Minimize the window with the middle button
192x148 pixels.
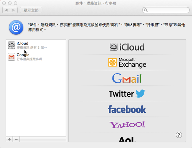[x=10, y=3]
